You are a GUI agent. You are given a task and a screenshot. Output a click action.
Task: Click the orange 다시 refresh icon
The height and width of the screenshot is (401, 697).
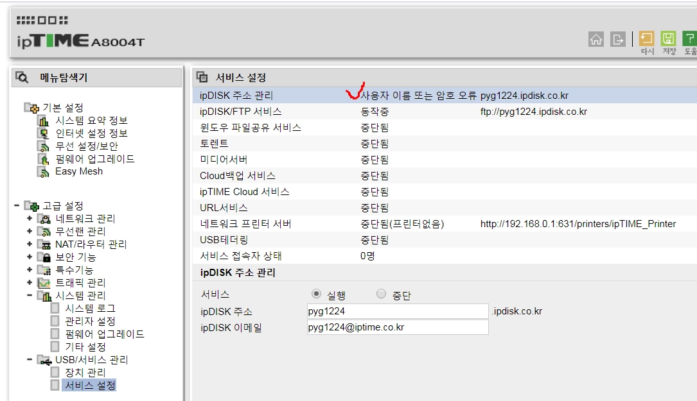click(x=646, y=38)
